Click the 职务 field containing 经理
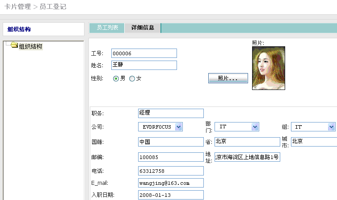The image size is (337, 200). coord(171,113)
